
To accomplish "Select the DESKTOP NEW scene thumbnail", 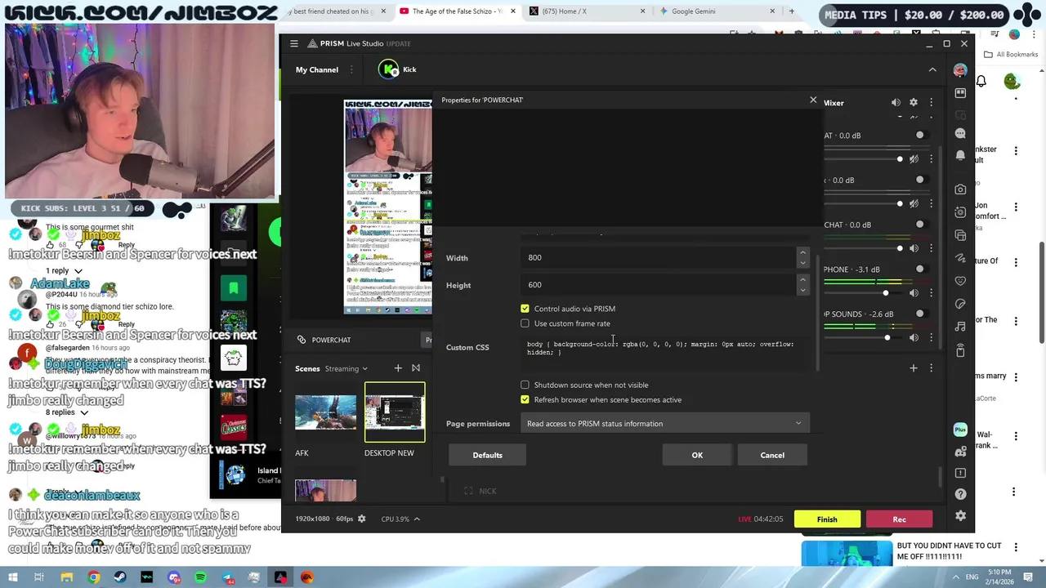I will pyautogui.click(x=395, y=412).
